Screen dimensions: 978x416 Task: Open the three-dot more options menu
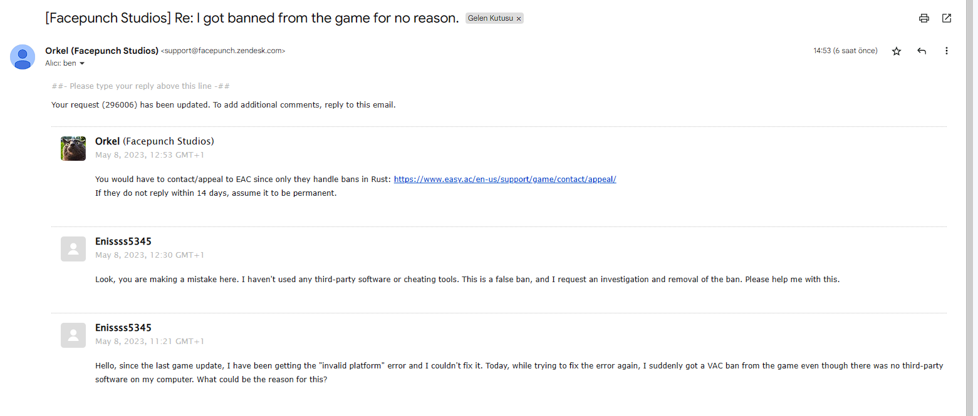point(946,51)
